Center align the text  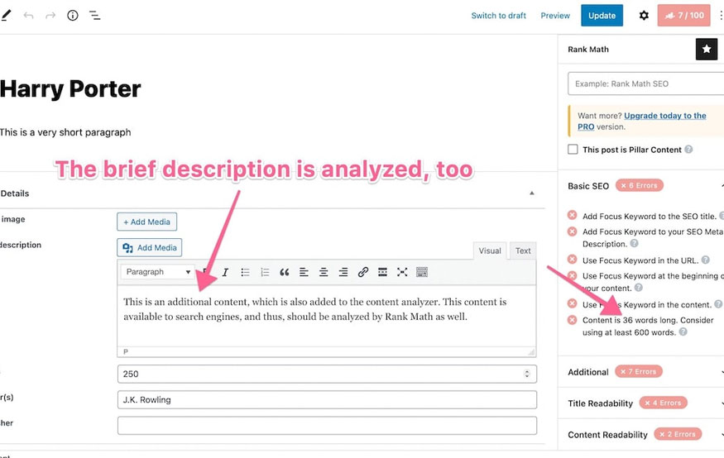(x=324, y=272)
